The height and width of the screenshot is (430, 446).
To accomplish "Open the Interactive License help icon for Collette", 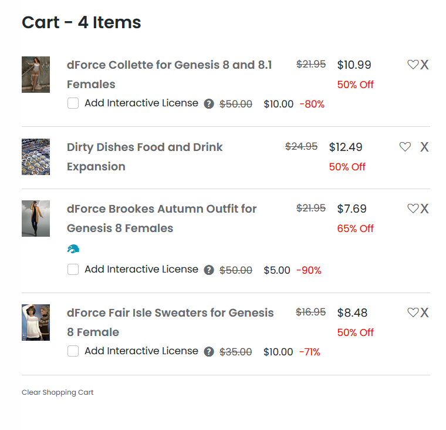I will point(209,104).
